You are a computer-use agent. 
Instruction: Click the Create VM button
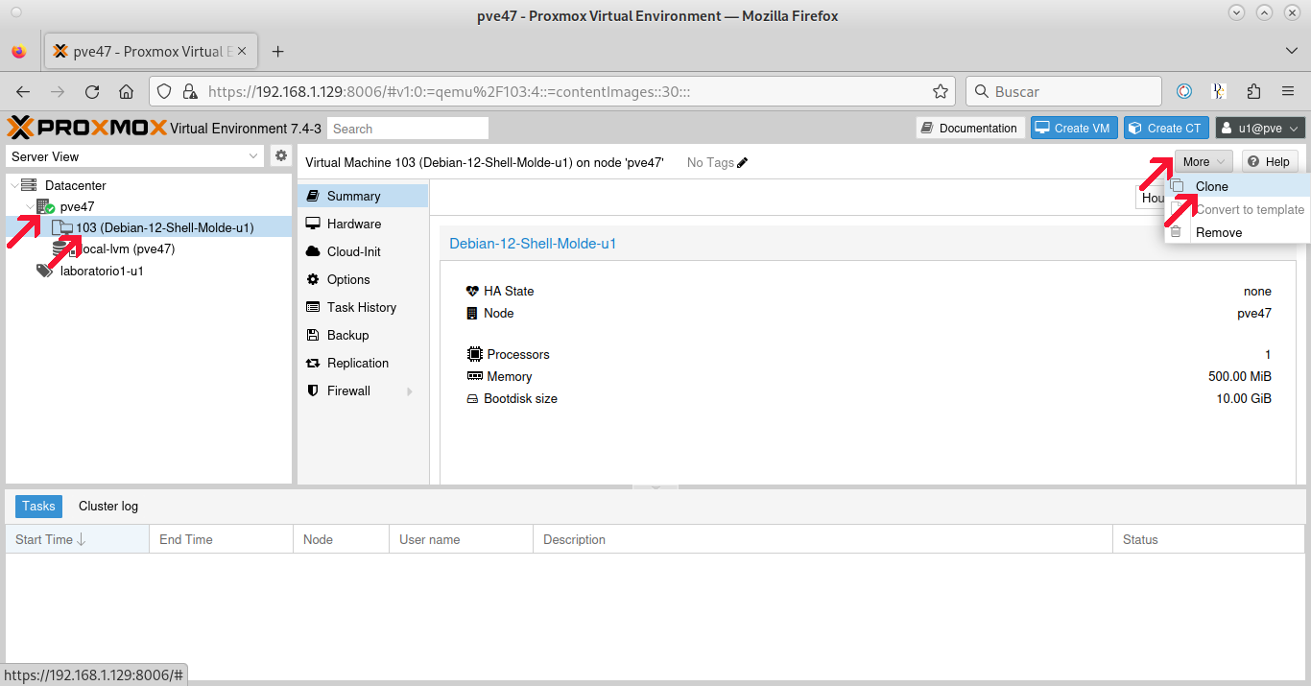point(1074,129)
